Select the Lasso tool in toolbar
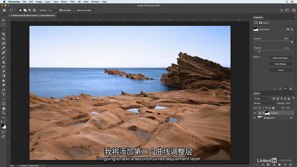The height and width of the screenshot is (167, 297). (3, 29)
